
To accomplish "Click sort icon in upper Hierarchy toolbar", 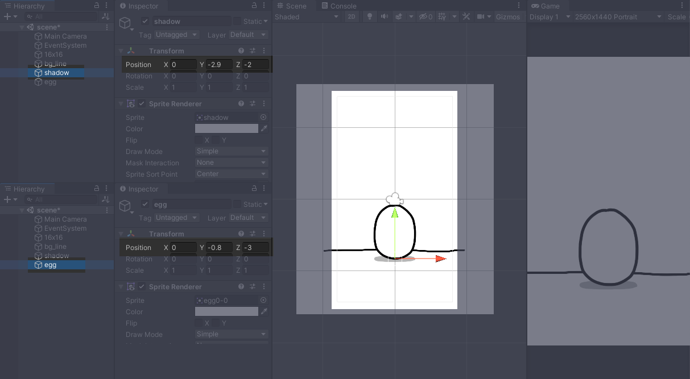I will 105,16.
